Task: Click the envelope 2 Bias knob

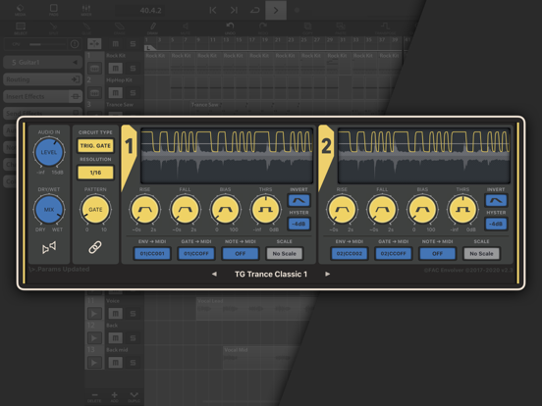Action: (422, 209)
